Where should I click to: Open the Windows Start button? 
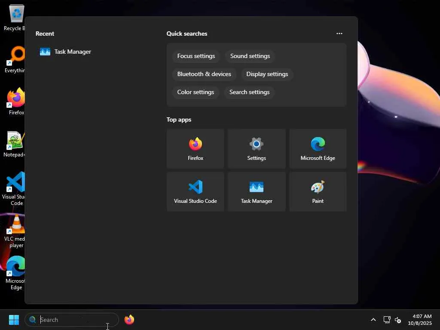[x=14, y=320]
